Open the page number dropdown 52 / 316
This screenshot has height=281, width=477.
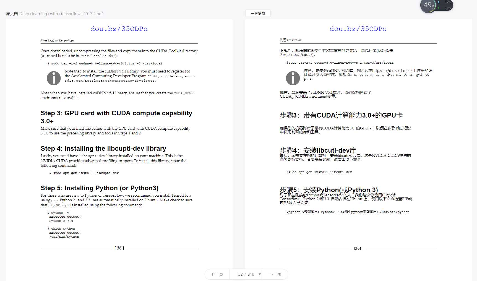point(246,274)
